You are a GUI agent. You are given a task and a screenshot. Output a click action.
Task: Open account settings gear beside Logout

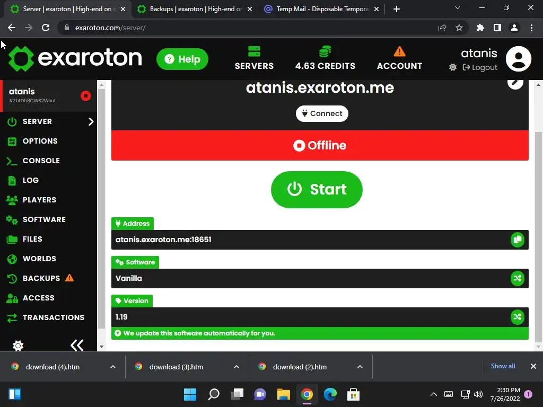453,67
